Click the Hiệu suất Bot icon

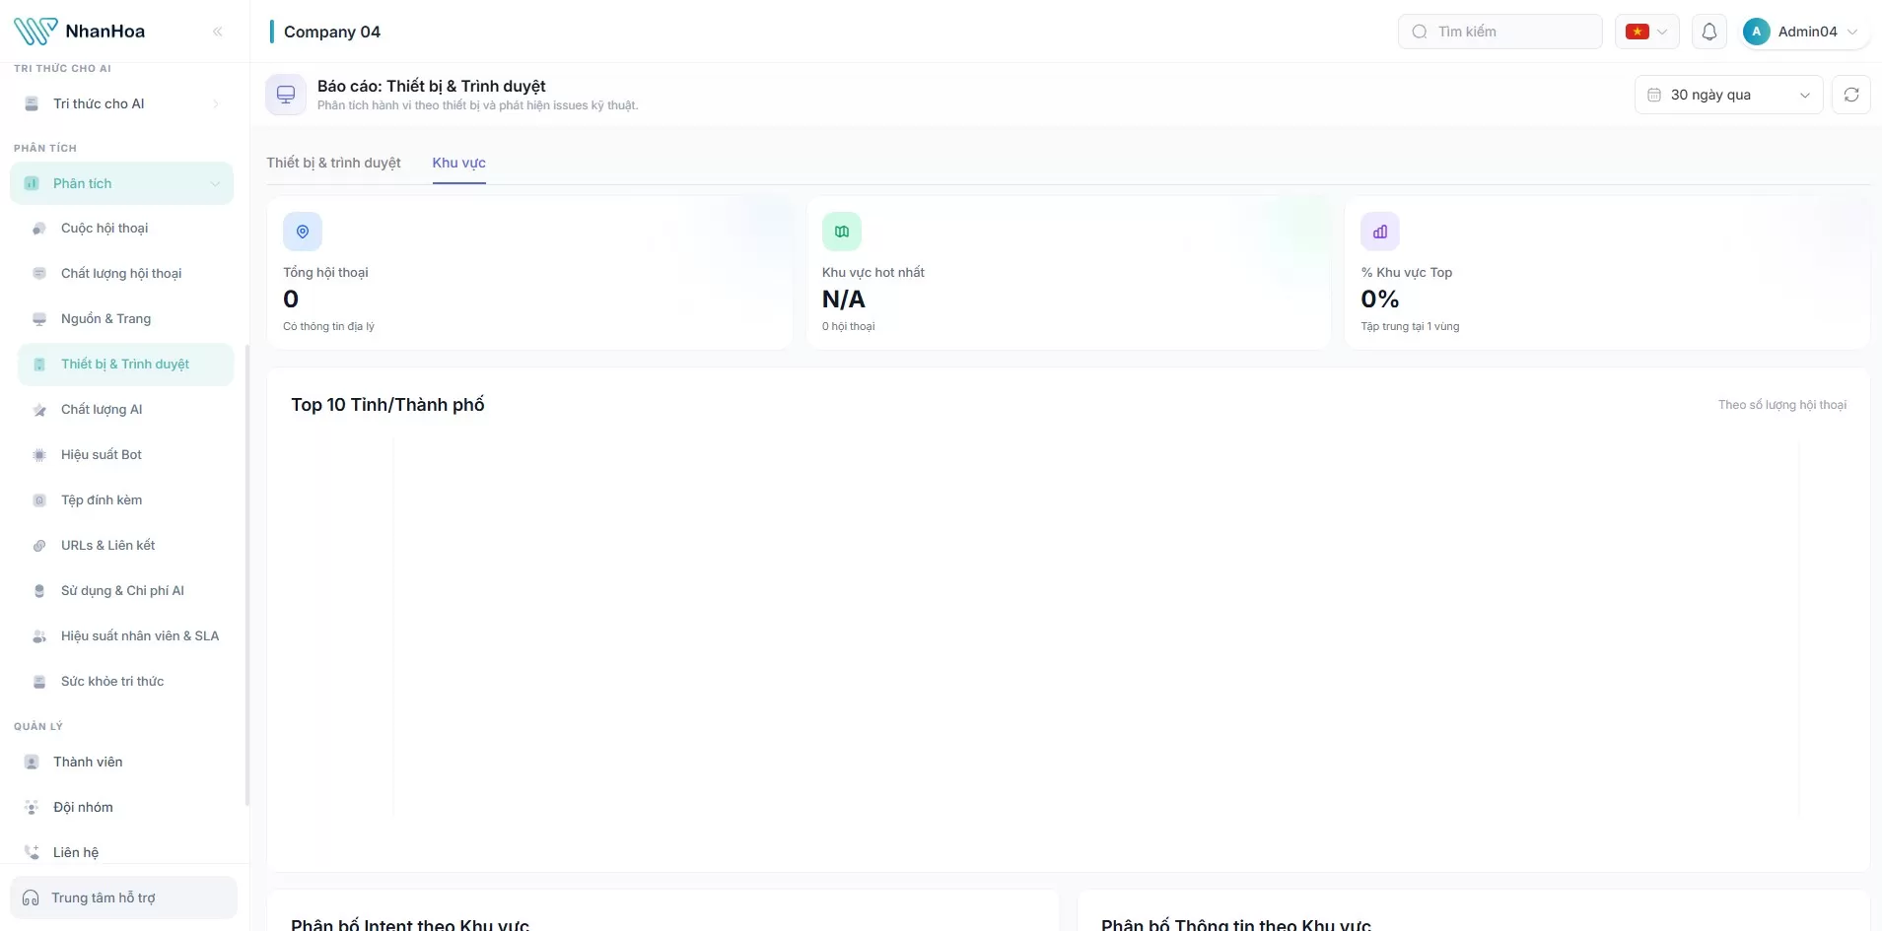click(39, 455)
